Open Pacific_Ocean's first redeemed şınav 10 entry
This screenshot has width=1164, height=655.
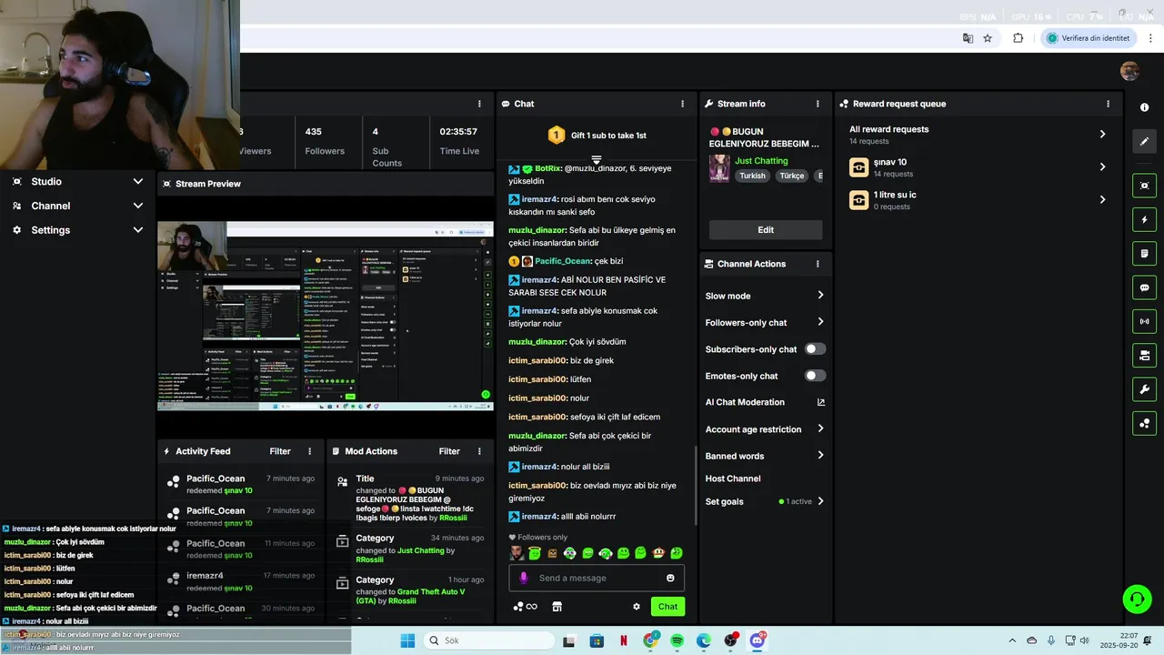point(241,484)
